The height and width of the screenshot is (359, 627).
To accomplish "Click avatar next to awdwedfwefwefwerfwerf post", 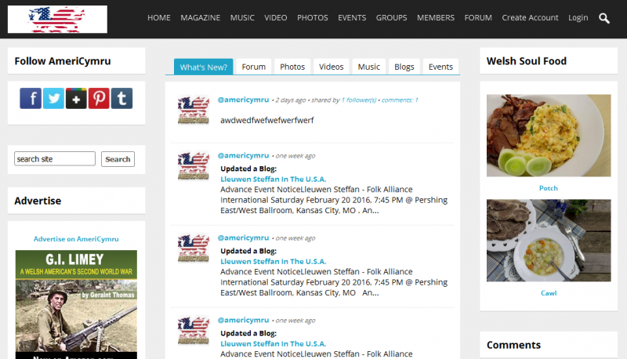I will [x=192, y=111].
